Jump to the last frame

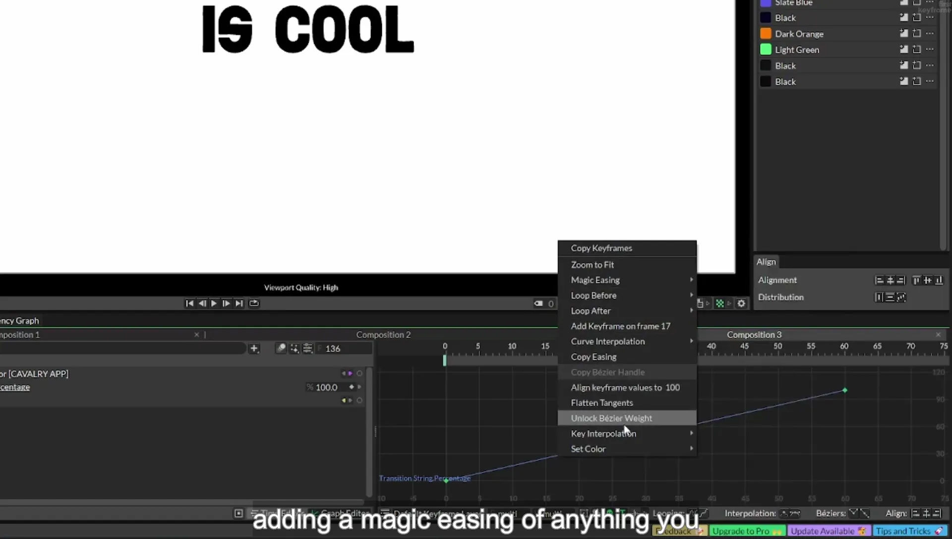[239, 303]
